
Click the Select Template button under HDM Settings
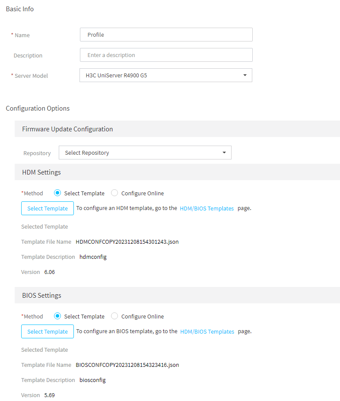click(48, 208)
